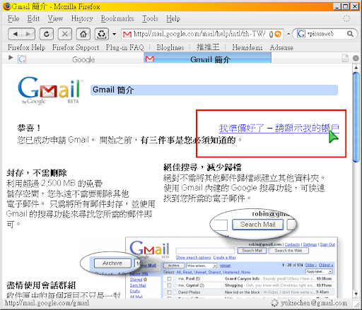
Task: Click the tab list arrow left of the tabs
Action: point(11,57)
